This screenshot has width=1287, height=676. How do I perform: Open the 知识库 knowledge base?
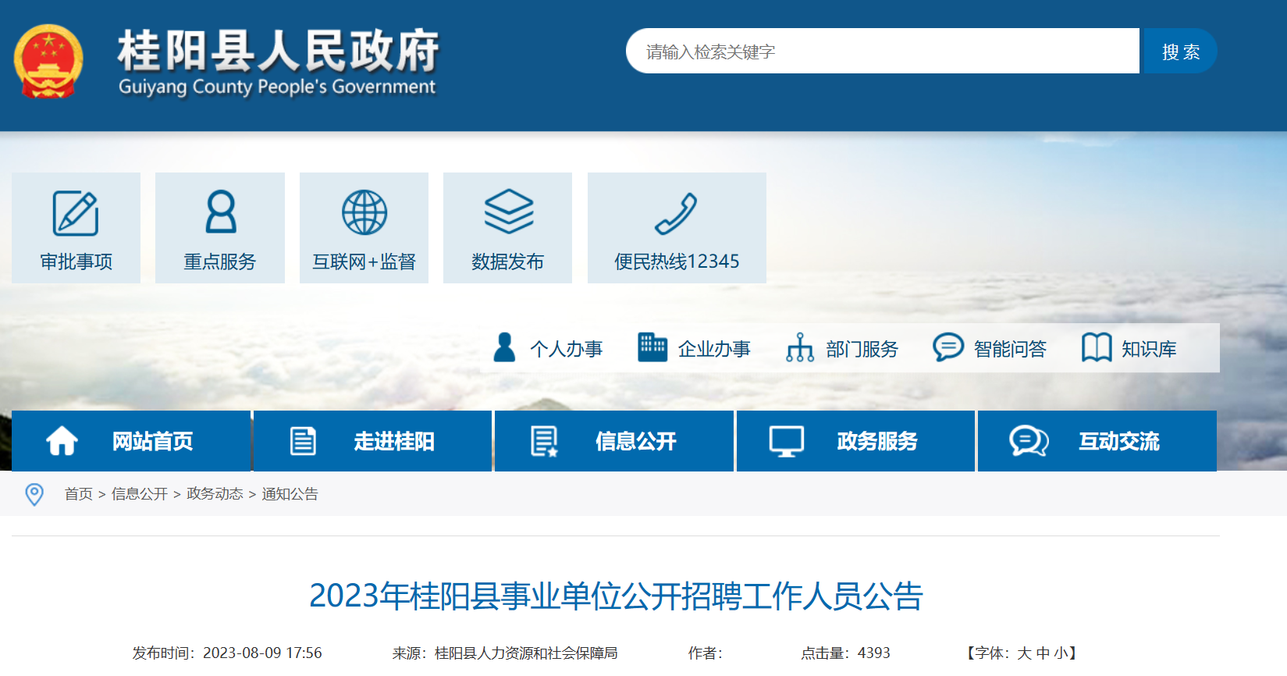(1149, 349)
